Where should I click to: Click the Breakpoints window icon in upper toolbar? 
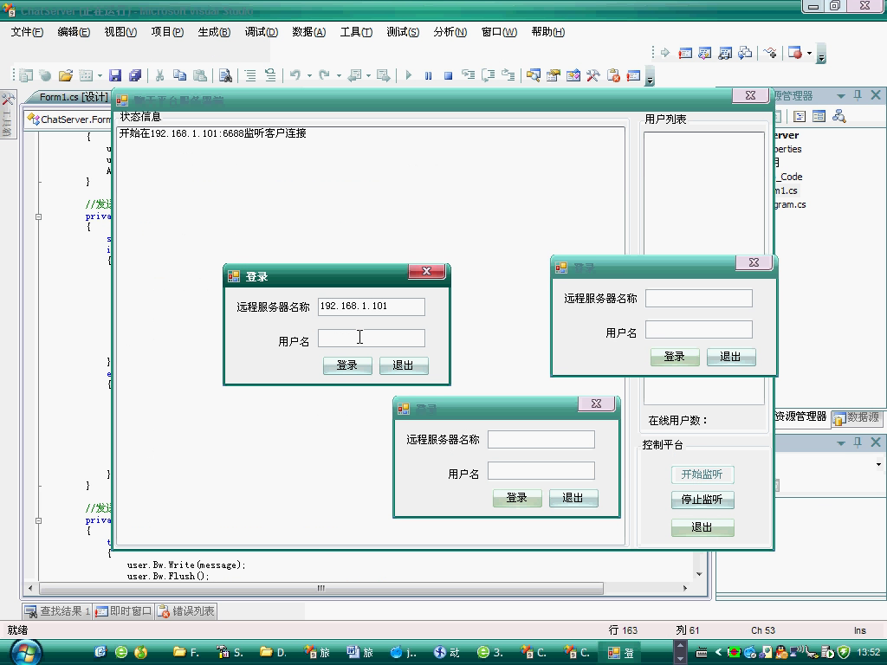tap(795, 53)
